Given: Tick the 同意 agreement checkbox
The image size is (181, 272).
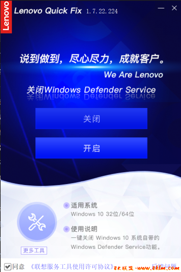Looking at the screenshot, I should (x=8, y=267).
